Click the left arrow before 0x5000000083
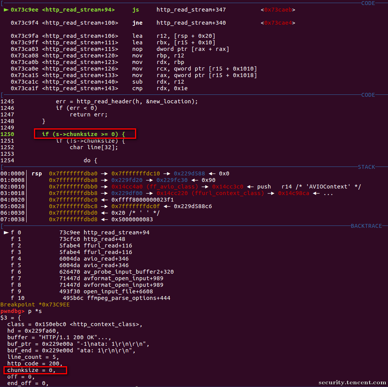Image resolution: width=388 pixels, height=387 pixels. tap(105, 220)
